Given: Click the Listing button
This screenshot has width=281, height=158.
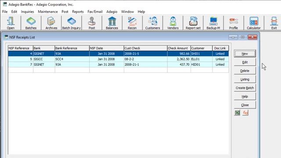Looking at the screenshot, I should pyautogui.click(x=245, y=79).
